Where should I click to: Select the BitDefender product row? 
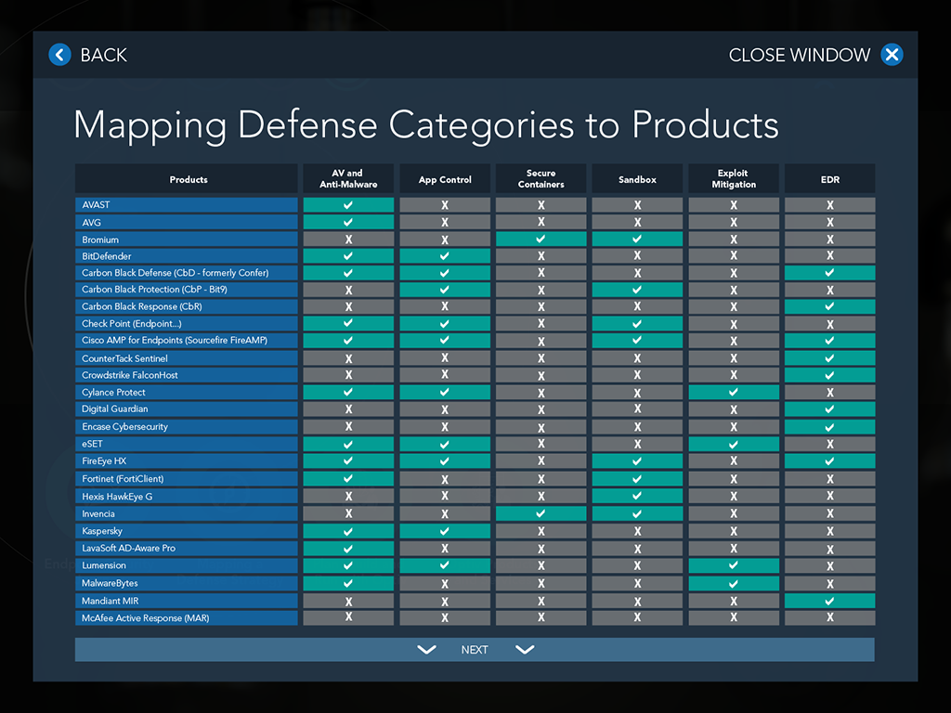pyautogui.click(x=186, y=256)
